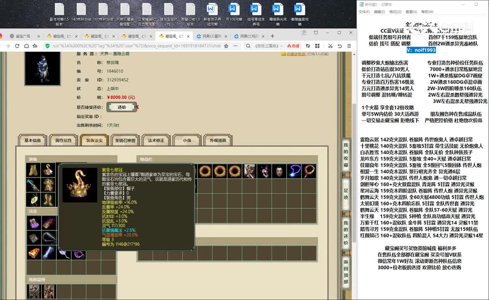
Task: Open the 小孩 tab
Action: (187, 140)
